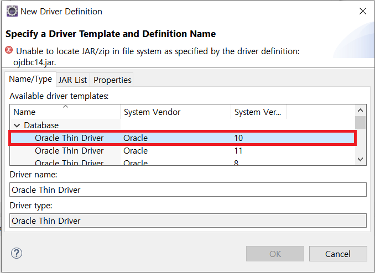Click the version 11 cell

[238, 151]
